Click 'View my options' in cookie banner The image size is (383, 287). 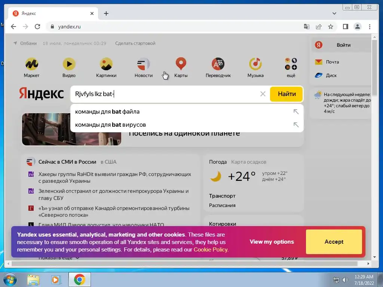coord(272,242)
